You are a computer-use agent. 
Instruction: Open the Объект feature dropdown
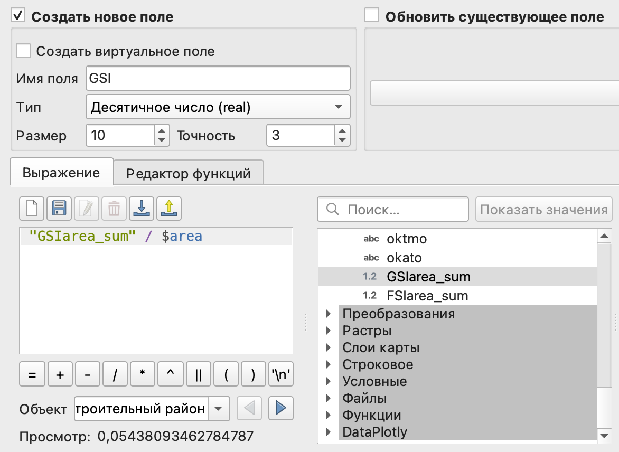pos(219,409)
